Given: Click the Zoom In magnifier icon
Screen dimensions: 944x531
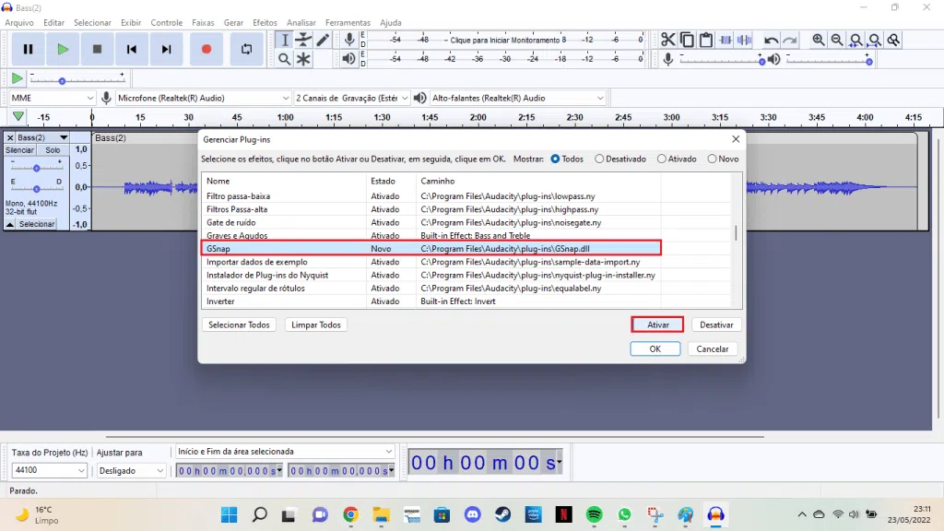Looking at the screenshot, I should click(x=817, y=40).
